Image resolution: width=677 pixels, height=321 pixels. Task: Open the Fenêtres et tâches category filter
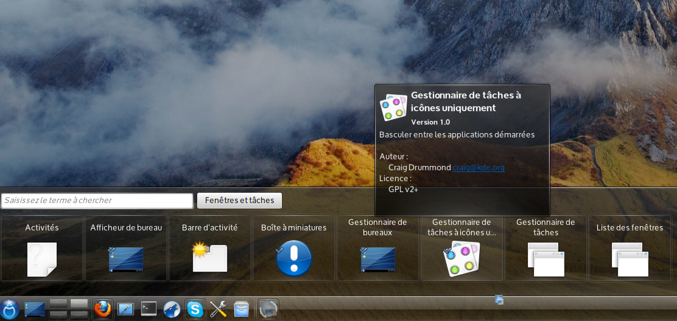tap(240, 201)
